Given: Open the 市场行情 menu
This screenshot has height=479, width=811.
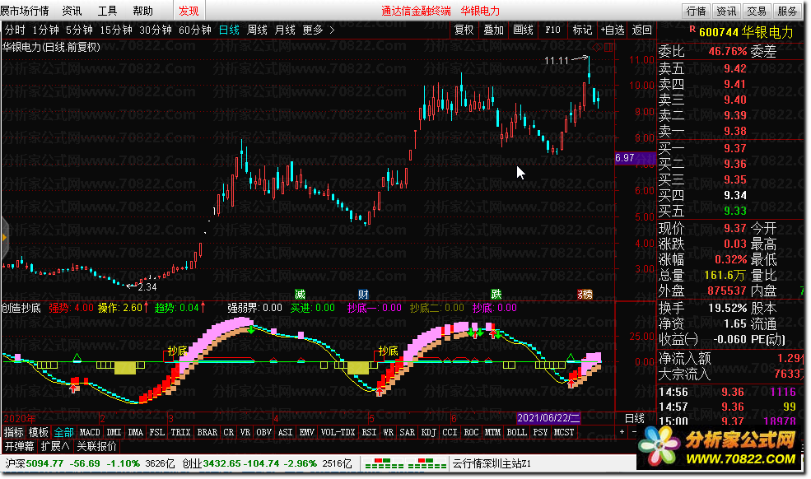Looking at the screenshot, I should pyautogui.click(x=25, y=11).
